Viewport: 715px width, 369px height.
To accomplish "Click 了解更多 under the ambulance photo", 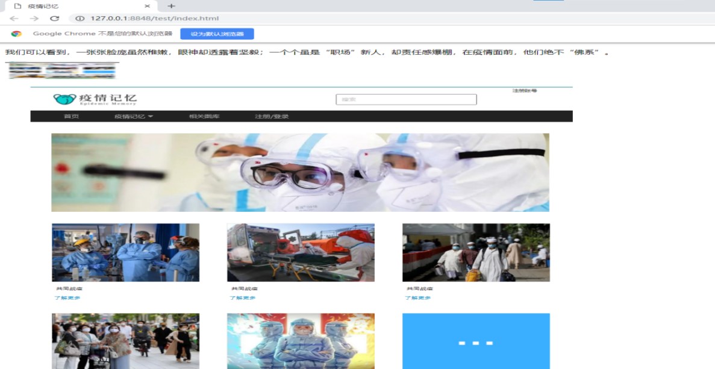I will 242,298.
